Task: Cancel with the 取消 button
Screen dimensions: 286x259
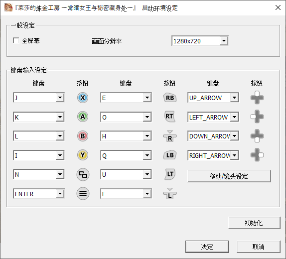Action: 259,247
